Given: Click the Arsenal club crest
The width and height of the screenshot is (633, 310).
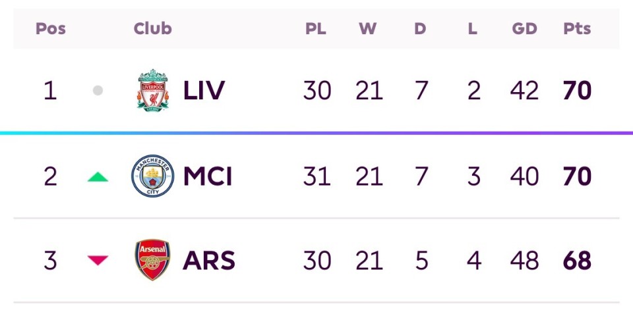Looking at the screenshot, I should 152,261.
